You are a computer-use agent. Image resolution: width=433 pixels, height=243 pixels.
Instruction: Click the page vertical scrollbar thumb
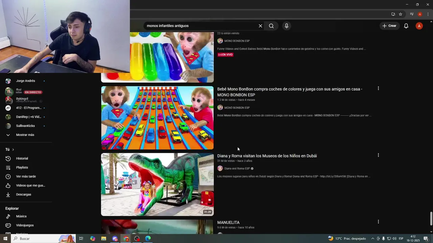431,219
